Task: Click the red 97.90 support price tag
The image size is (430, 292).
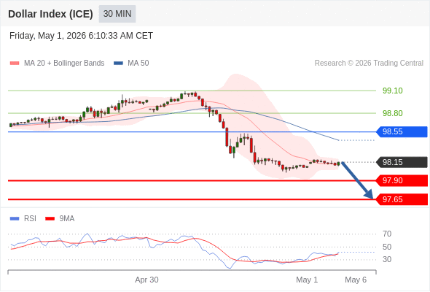Action: click(402, 181)
